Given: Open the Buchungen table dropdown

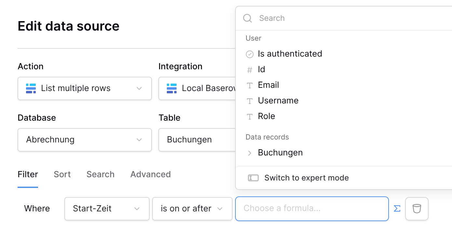Looking at the screenshot, I should click(x=197, y=140).
